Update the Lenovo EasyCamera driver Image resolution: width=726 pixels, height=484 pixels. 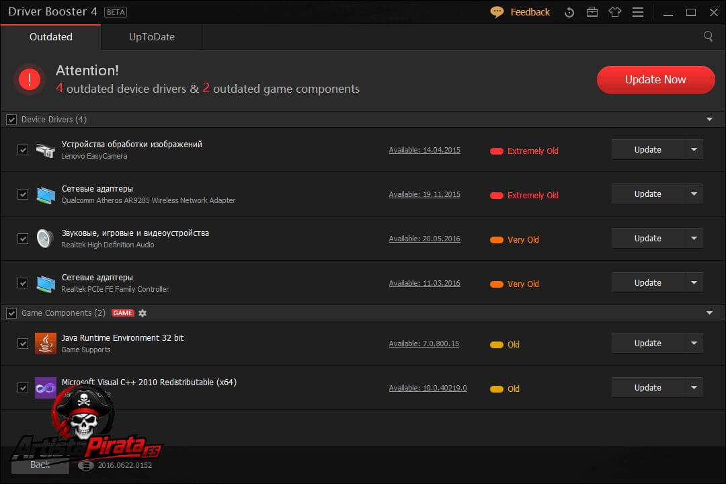click(648, 150)
